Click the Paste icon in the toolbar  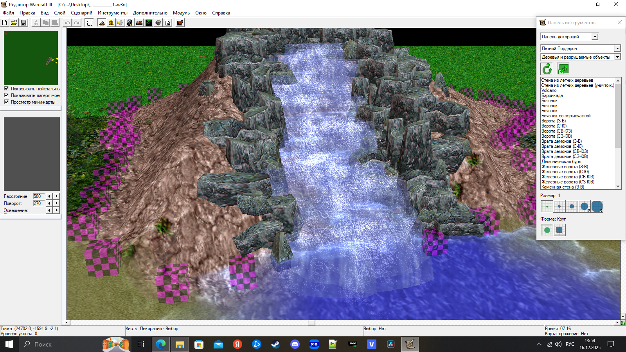pyautogui.click(x=55, y=23)
